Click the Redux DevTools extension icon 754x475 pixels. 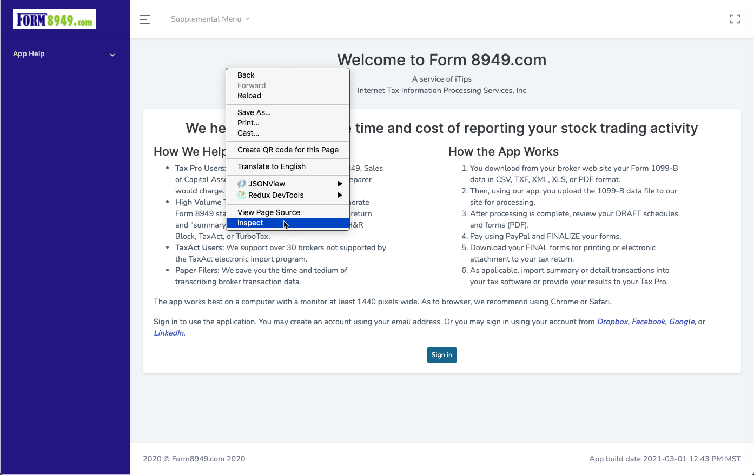pos(242,195)
